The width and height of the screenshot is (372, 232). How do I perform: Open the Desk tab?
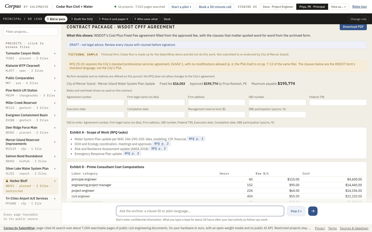(167, 19)
